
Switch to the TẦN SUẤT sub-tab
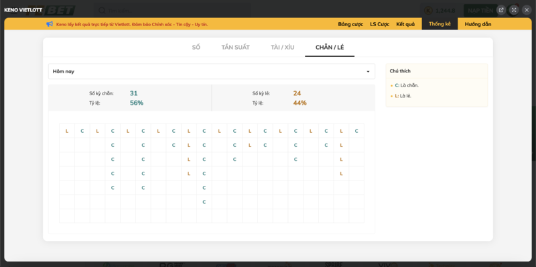pos(236,47)
